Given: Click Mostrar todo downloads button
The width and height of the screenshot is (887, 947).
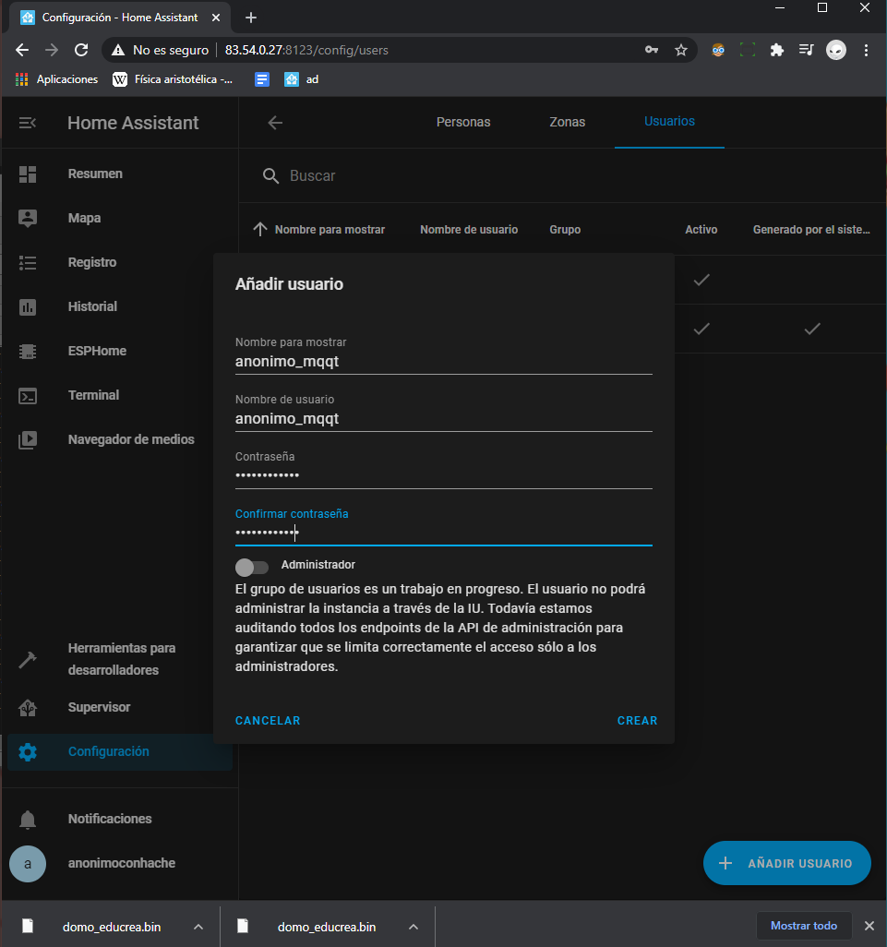Looking at the screenshot, I should click(x=803, y=926).
